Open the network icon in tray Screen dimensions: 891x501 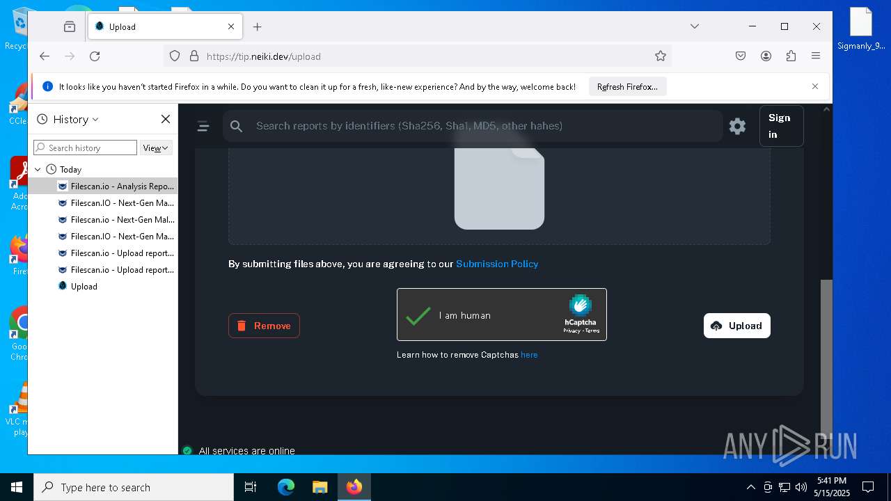point(784,487)
